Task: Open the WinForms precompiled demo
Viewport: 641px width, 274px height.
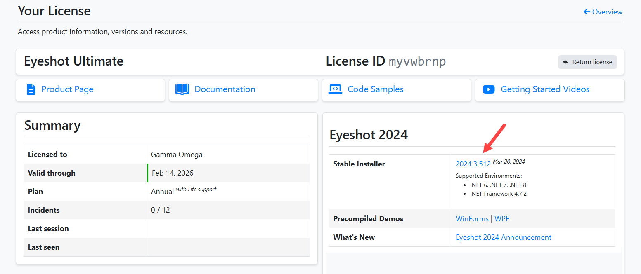Action: tap(472, 219)
